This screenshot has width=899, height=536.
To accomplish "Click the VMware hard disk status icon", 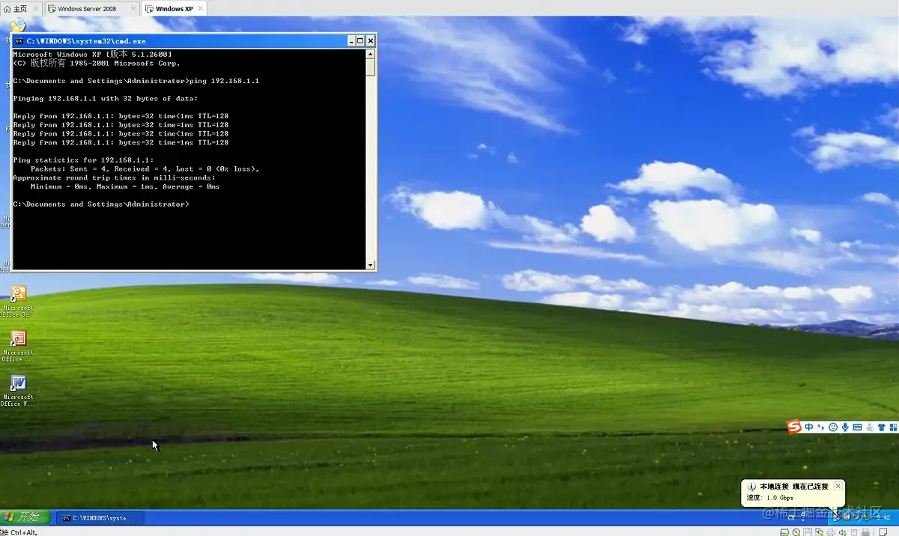I will click(x=784, y=532).
